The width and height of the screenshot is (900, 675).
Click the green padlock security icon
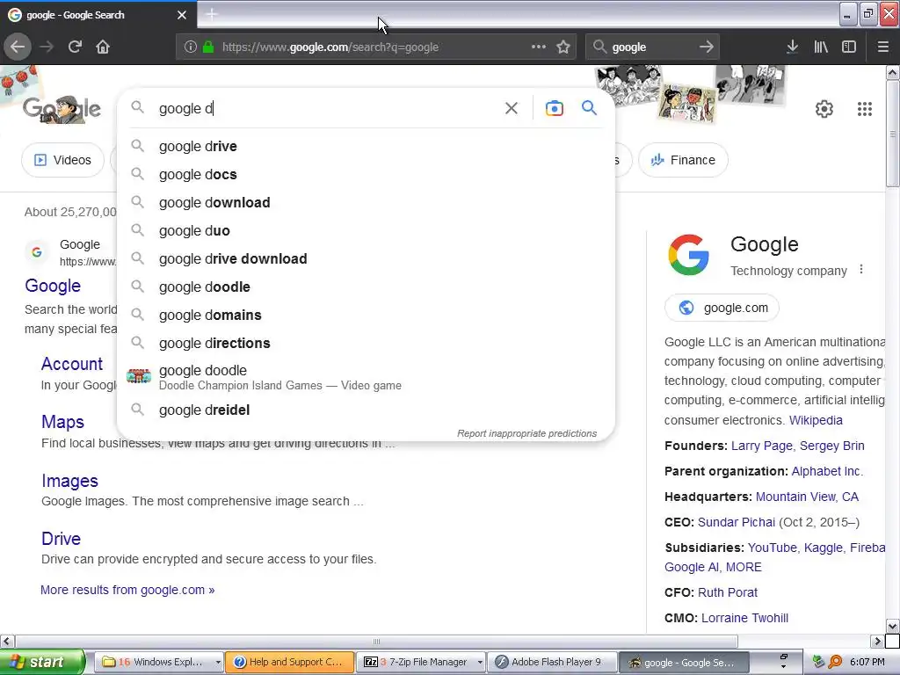[x=208, y=47]
